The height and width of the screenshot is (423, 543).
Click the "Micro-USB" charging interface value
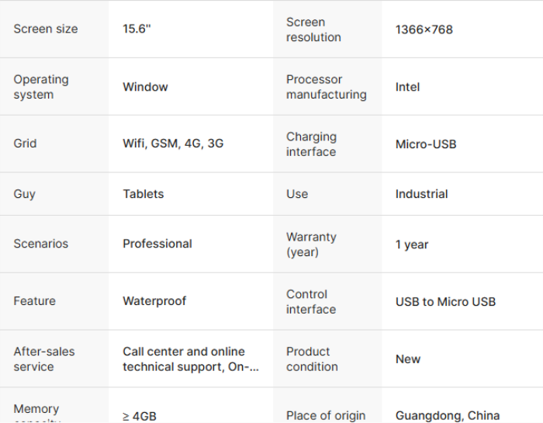(426, 144)
